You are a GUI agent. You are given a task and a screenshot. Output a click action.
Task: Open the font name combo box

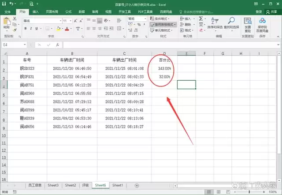pyautogui.click(x=42, y=21)
